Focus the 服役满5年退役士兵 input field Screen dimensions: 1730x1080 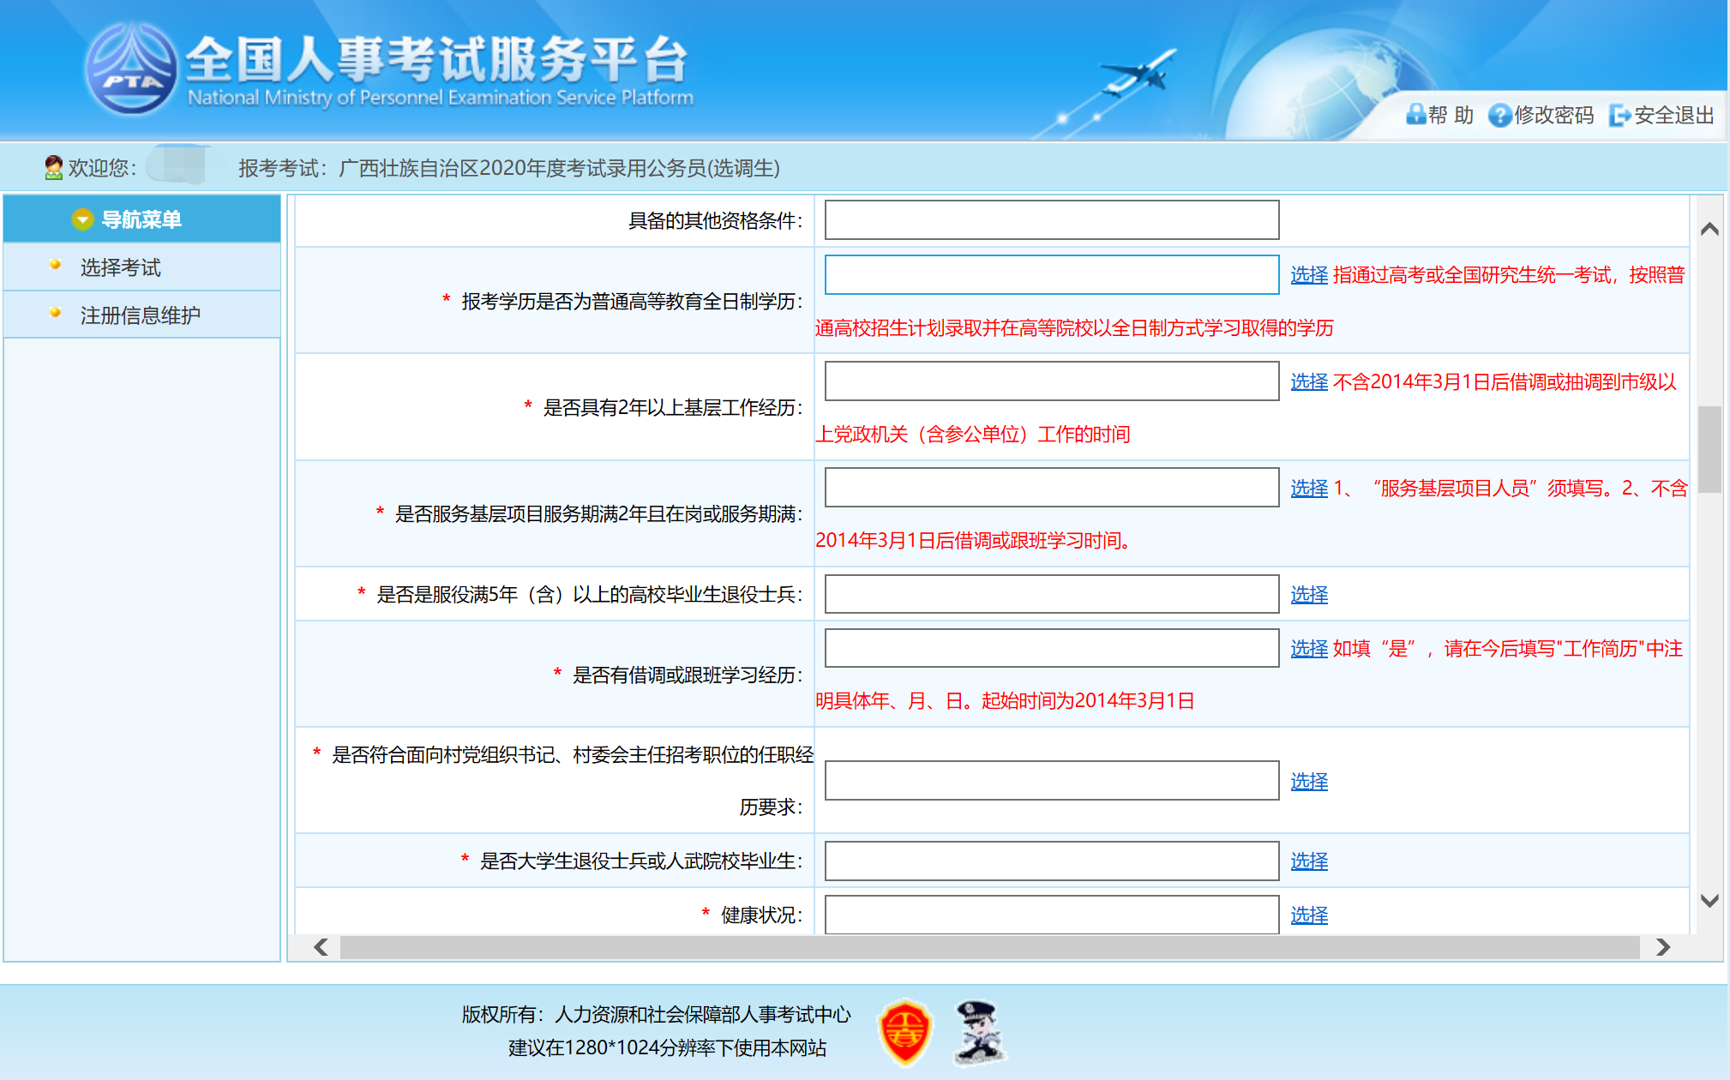pos(1052,594)
